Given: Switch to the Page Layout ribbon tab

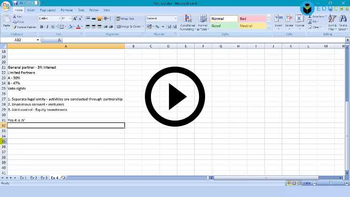Looking at the screenshot, I should coord(48,10).
